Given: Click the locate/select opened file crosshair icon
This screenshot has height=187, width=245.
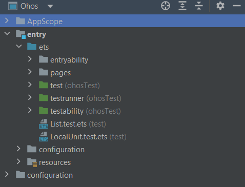Looking at the screenshot, I should point(166,6).
